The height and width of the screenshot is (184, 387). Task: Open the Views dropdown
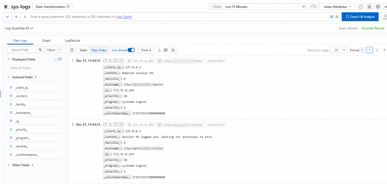click(53, 50)
